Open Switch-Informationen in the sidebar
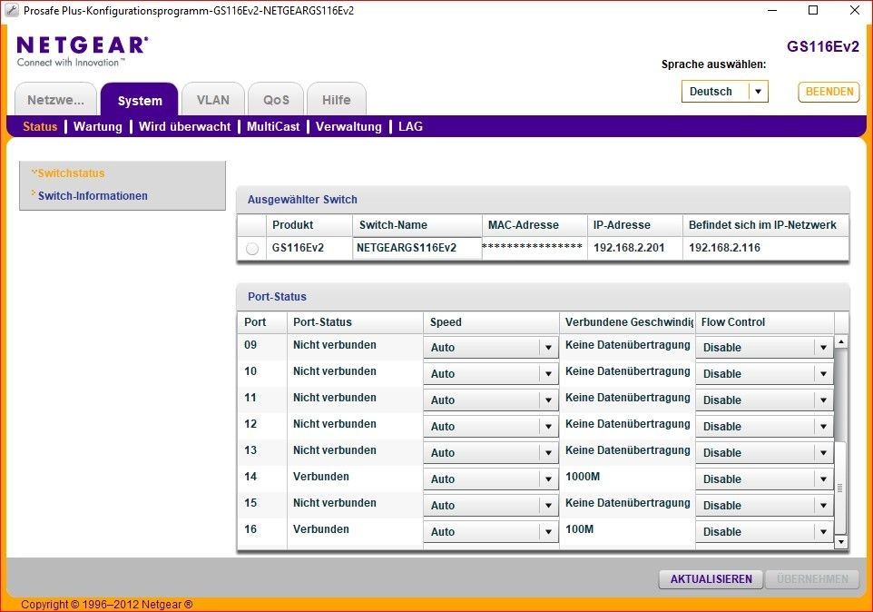873x612 pixels. (93, 196)
